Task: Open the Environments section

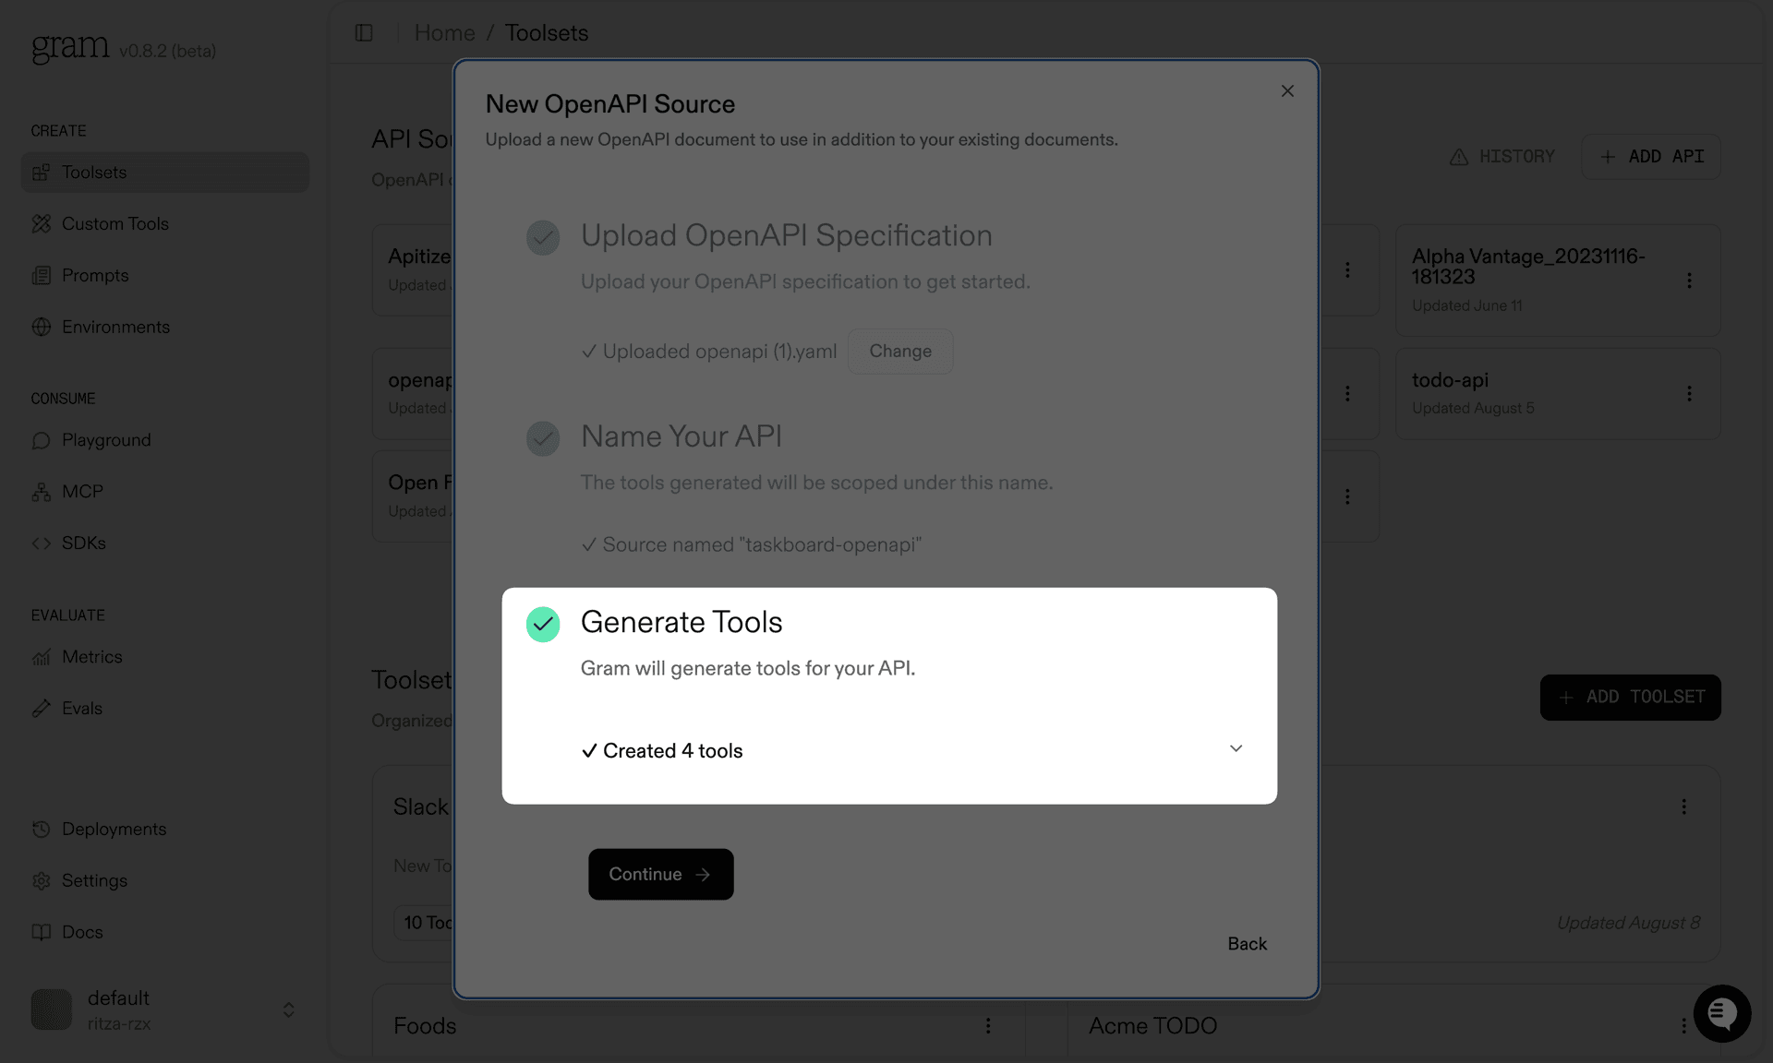Action: click(x=115, y=327)
